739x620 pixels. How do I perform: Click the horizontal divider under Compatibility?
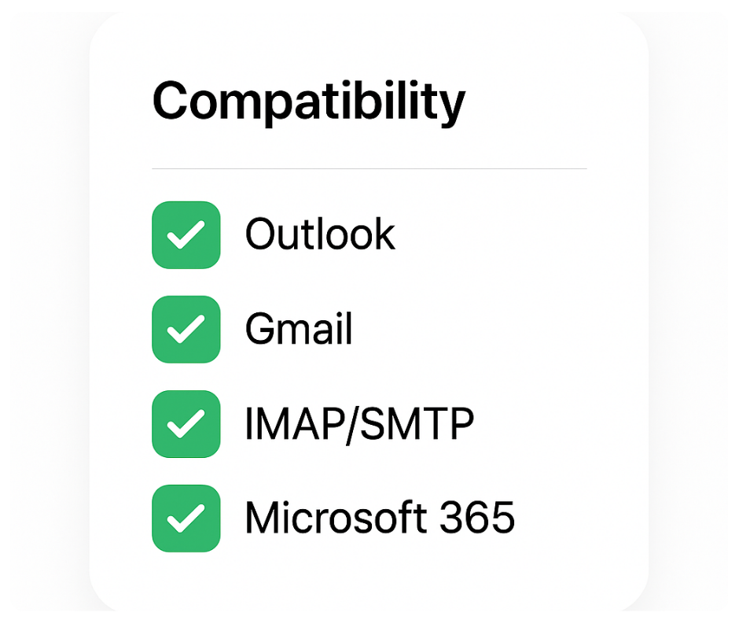(x=369, y=168)
